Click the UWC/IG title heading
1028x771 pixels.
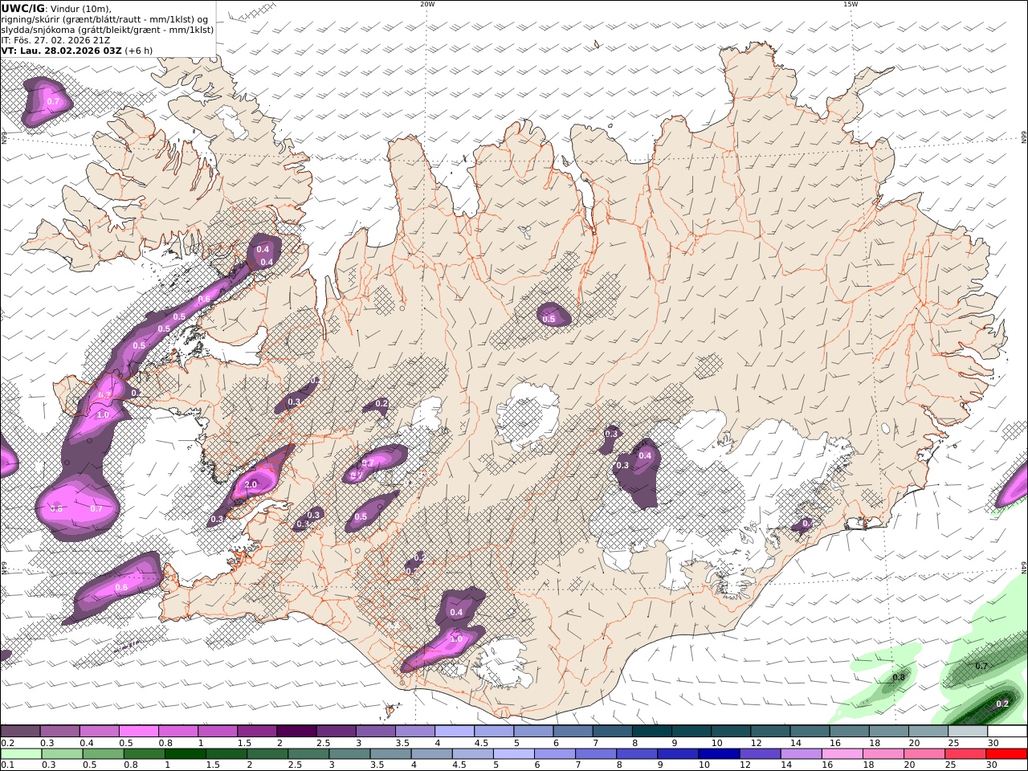[22, 8]
